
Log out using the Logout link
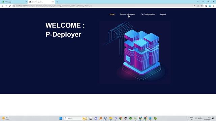pos(163,14)
